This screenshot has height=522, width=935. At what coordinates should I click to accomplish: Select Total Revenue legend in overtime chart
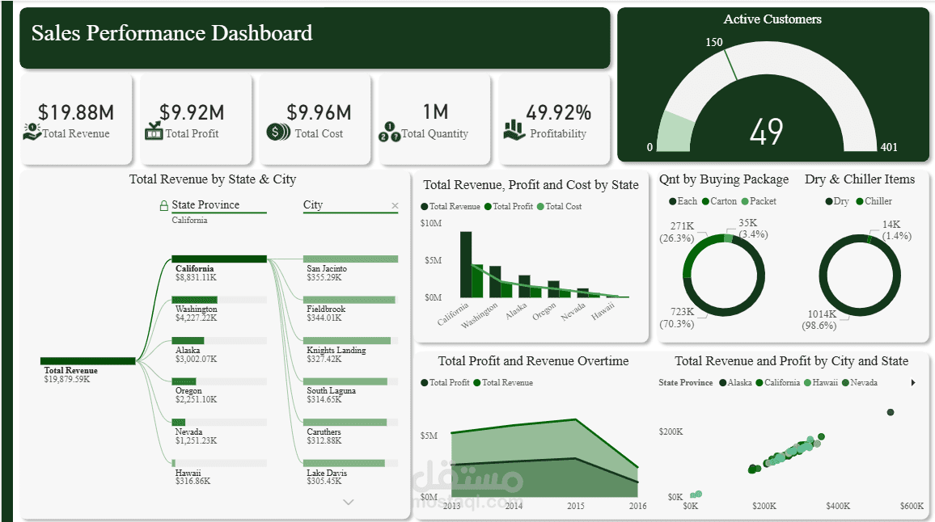503,382
